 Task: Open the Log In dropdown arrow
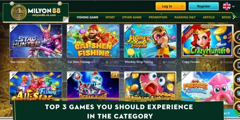(182, 6)
